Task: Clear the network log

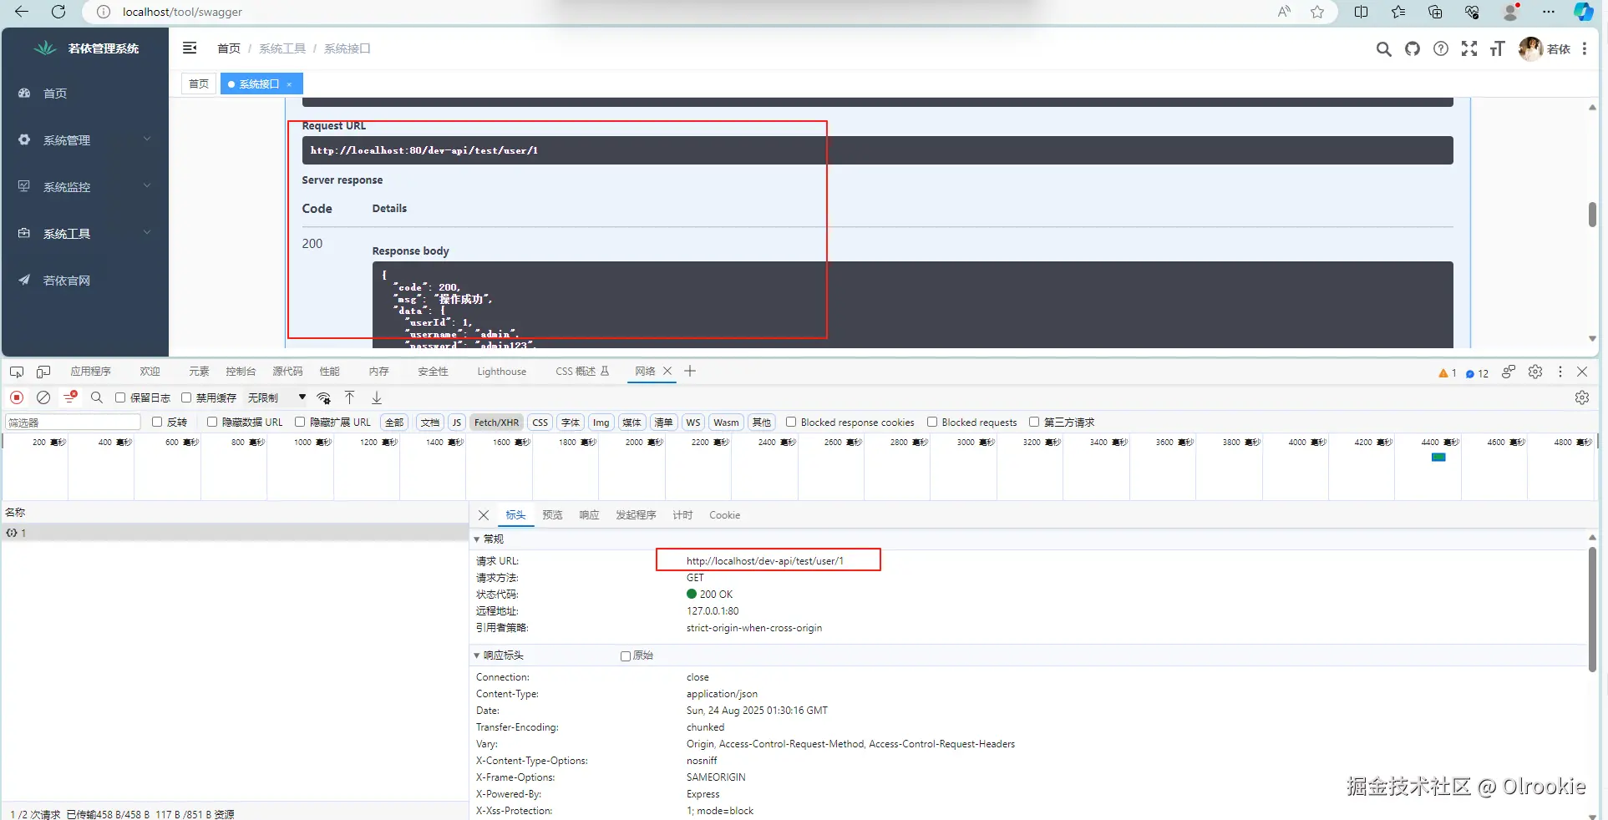Action: (43, 397)
